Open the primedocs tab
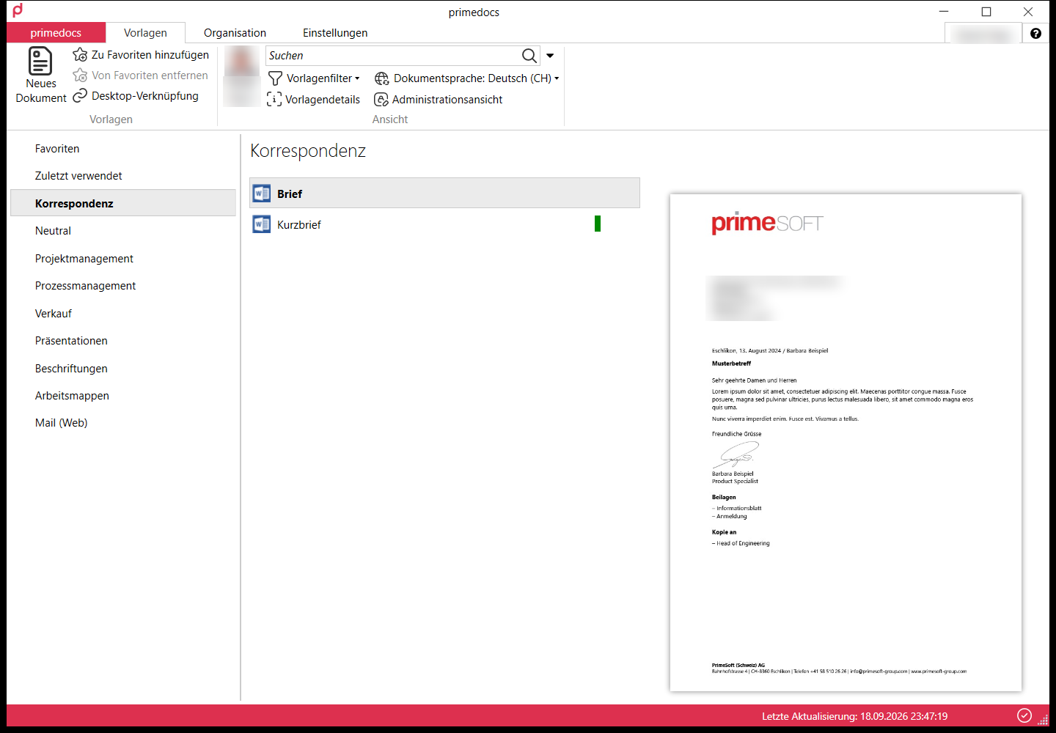The height and width of the screenshot is (733, 1056). pyautogui.click(x=56, y=33)
